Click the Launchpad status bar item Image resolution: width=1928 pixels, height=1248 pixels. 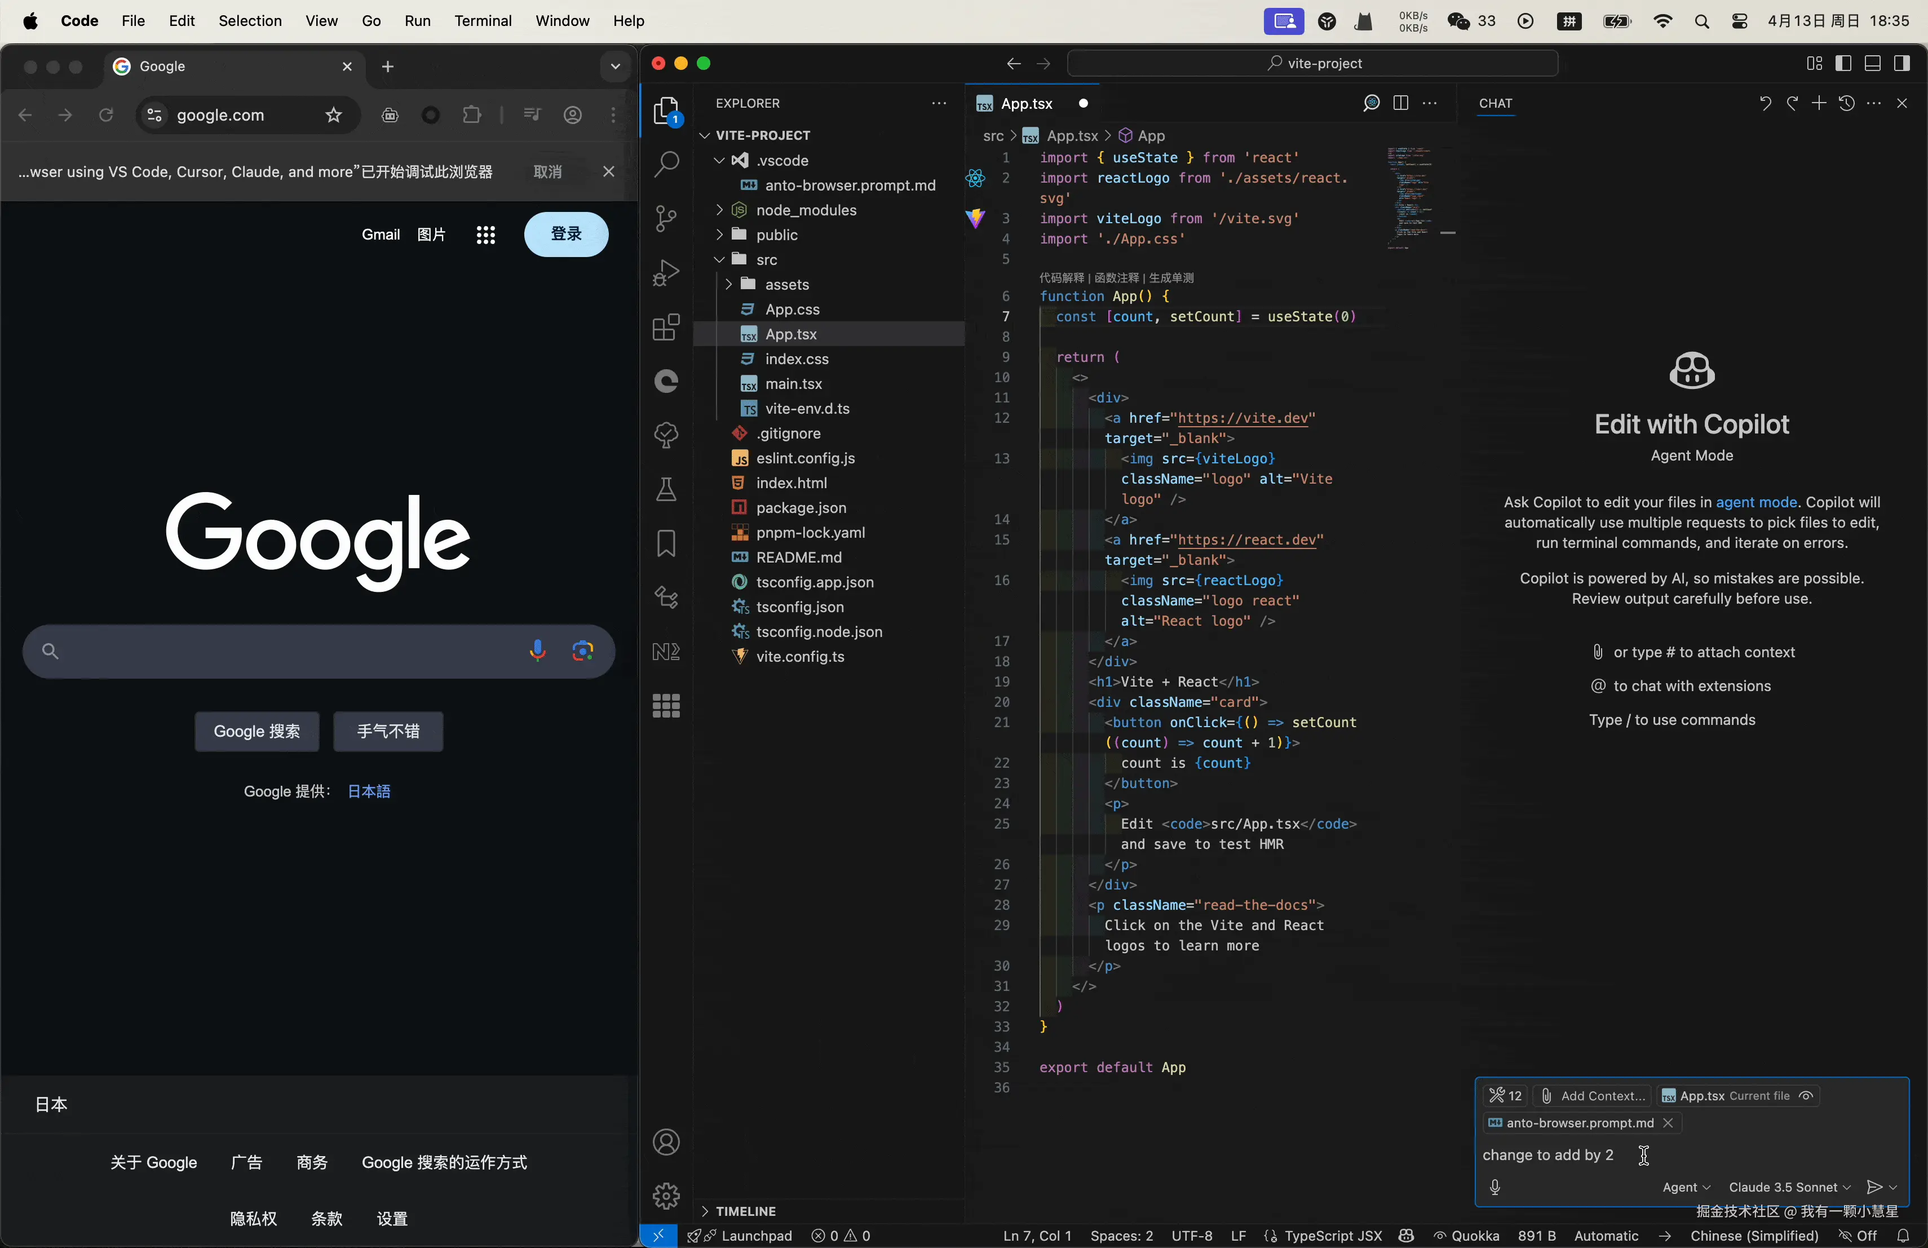pyautogui.click(x=740, y=1235)
